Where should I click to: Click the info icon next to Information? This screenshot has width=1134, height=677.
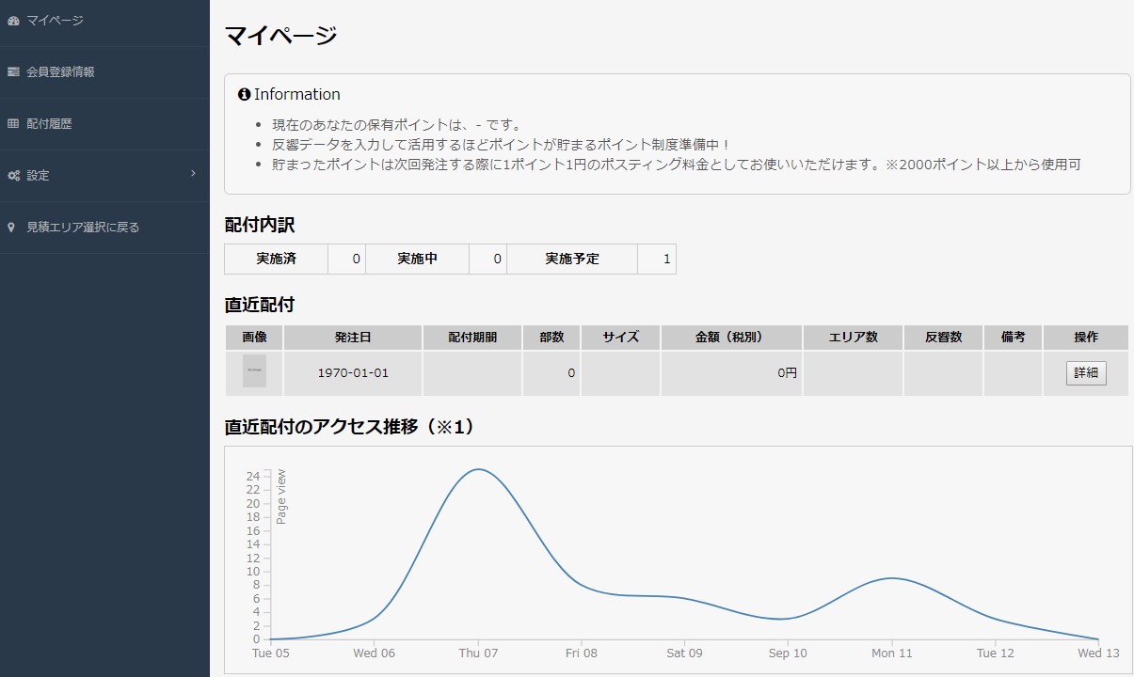point(245,94)
